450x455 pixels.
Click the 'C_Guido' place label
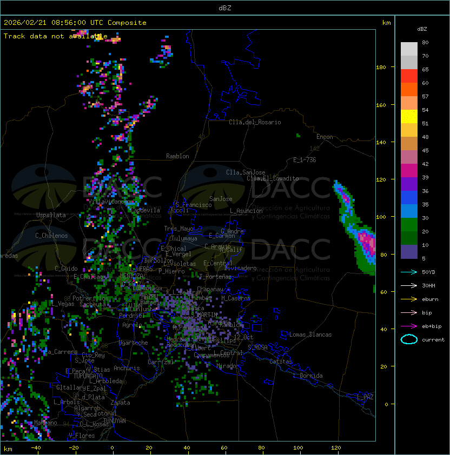coord(66,269)
